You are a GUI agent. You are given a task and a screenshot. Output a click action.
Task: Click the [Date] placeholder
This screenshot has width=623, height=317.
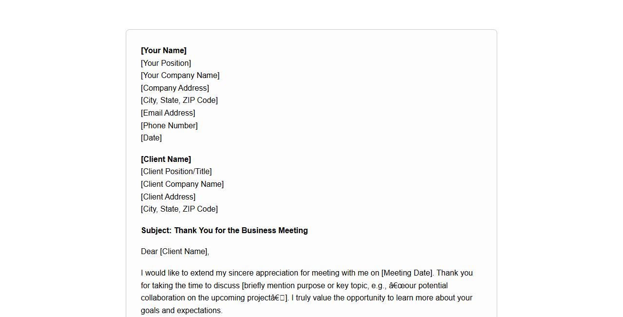pos(151,138)
